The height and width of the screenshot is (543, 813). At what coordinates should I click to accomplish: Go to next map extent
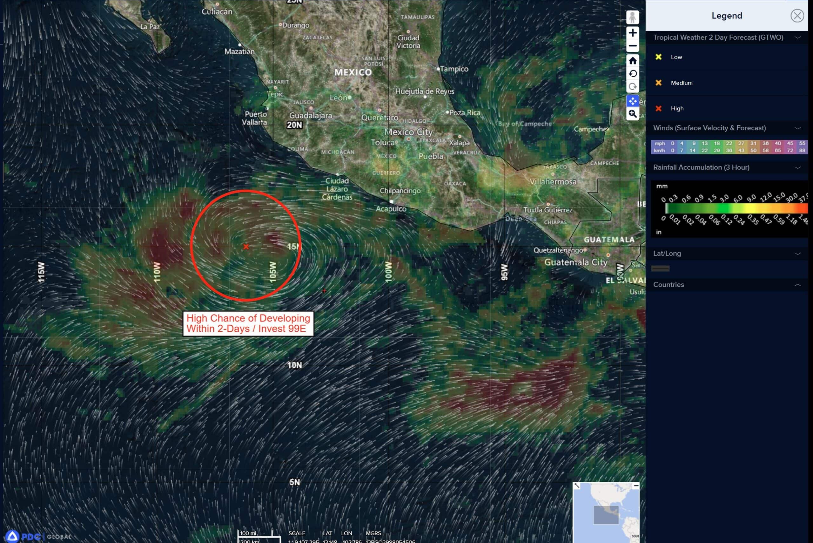point(632,86)
